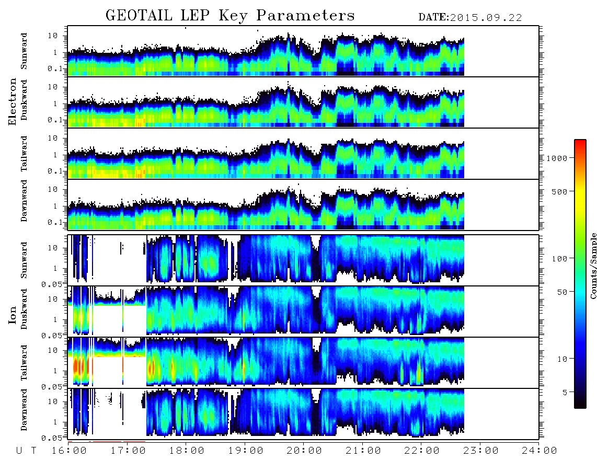The height and width of the screenshot is (460, 597).
Task: Click the Electron Dawnward spectrogram panel
Action: coord(303,204)
